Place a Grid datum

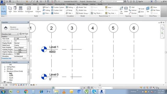coord(141,12)
